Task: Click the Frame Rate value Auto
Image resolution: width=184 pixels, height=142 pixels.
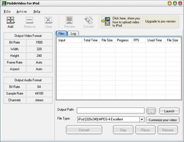Action: pos(39,62)
